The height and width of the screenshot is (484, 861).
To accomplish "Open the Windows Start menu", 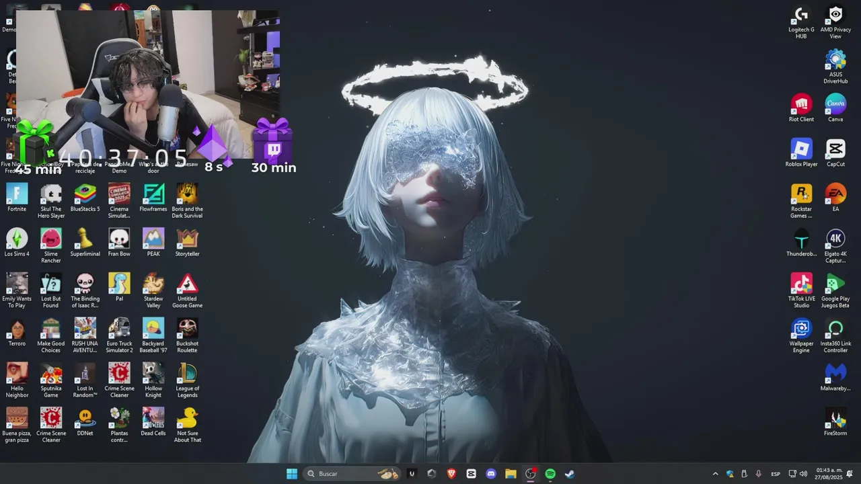I will click(x=292, y=474).
